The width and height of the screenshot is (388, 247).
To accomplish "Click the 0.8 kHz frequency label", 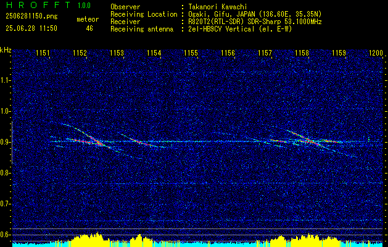I will (6, 173).
